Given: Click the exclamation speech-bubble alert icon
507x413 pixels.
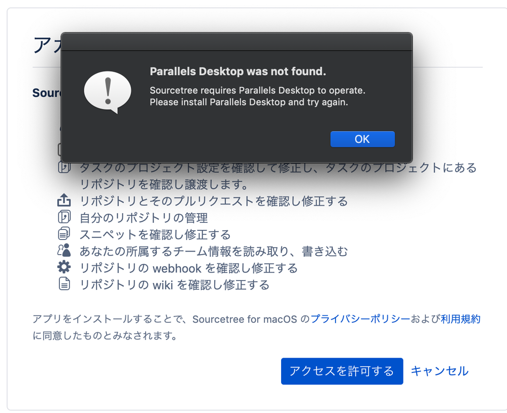Looking at the screenshot, I should point(108,92).
